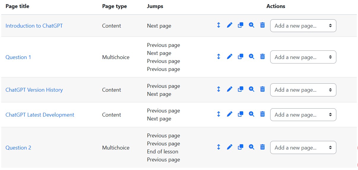This screenshot has height=170, width=358.
Task: Click the Question 2 page title link
Action: tap(18, 148)
